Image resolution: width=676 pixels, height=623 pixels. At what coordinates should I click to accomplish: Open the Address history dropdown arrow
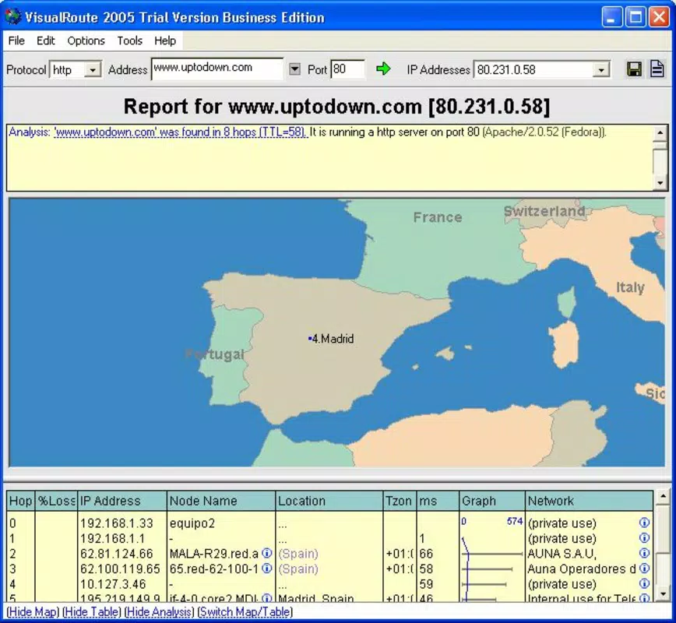point(294,69)
